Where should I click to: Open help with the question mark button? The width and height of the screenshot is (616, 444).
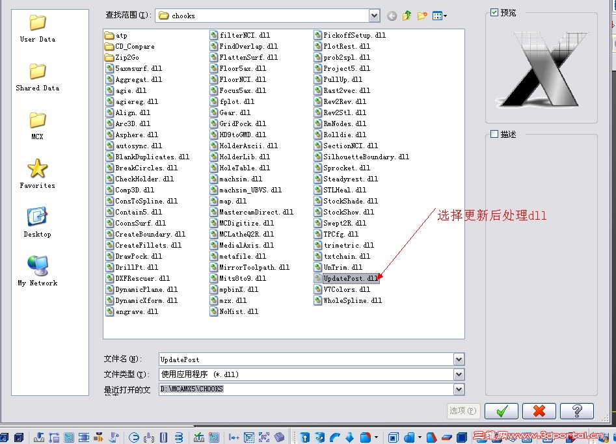coord(577,411)
